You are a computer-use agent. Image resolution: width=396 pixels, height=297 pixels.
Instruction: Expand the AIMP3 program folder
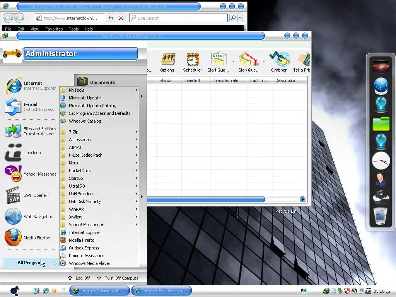(99, 147)
